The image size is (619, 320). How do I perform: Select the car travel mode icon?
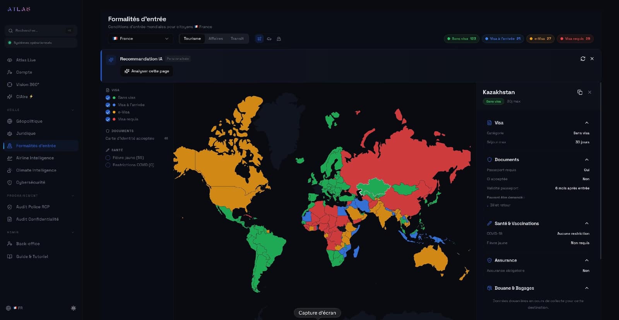click(x=269, y=39)
